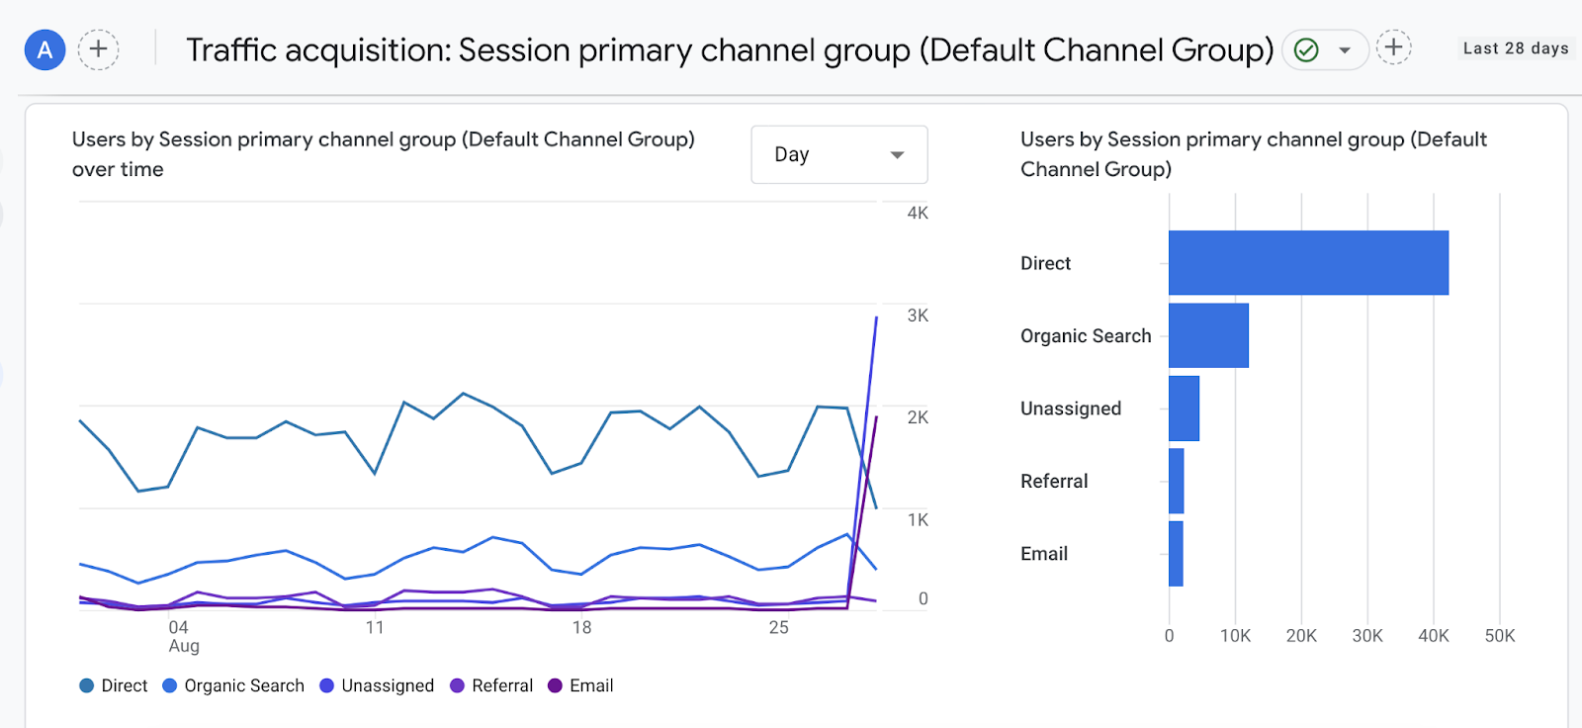
Task: Expand the Day selector arrow
Action: click(x=897, y=155)
